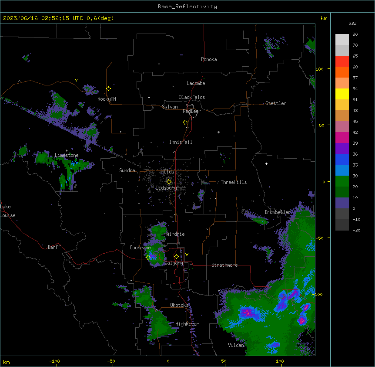Click the RockyMH label
This screenshot has height=367, width=375.
coord(107,99)
